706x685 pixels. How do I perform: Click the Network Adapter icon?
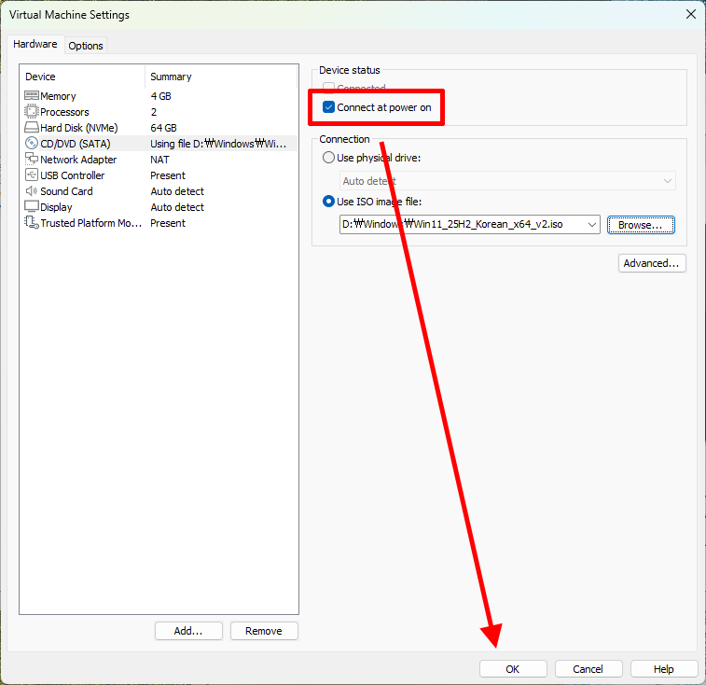coord(32,159)
